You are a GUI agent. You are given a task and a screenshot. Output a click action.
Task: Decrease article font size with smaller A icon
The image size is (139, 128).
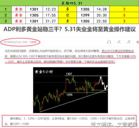[119, 42]
